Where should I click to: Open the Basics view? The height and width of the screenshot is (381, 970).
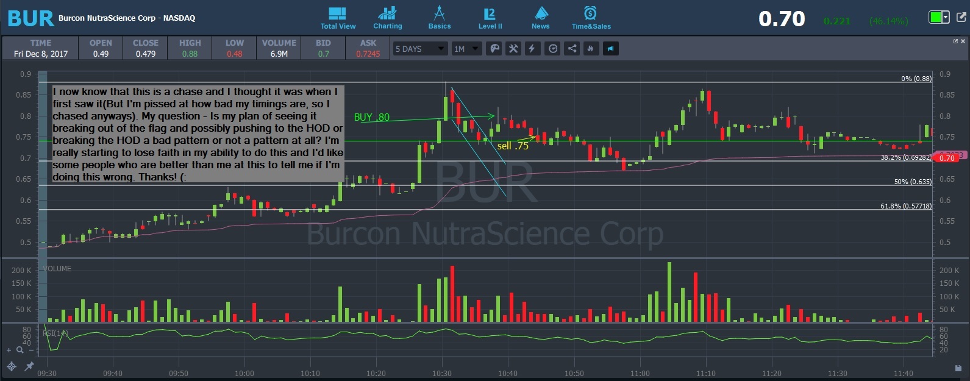pos(439,18)
